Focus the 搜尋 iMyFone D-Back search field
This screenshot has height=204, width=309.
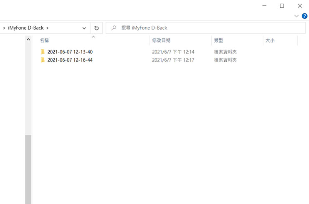pyautogui.click(x=209, y=28)
